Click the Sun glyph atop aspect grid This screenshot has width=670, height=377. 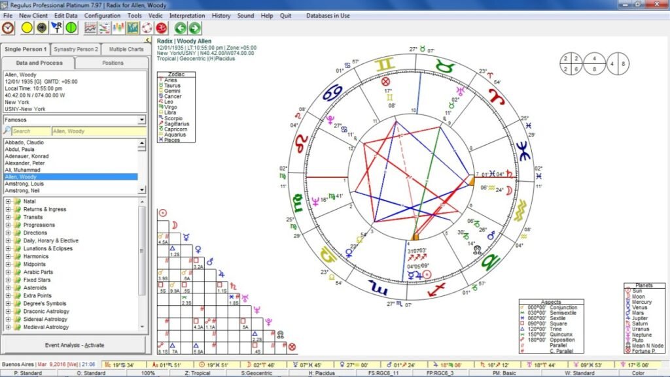click(x=163, y=213)
